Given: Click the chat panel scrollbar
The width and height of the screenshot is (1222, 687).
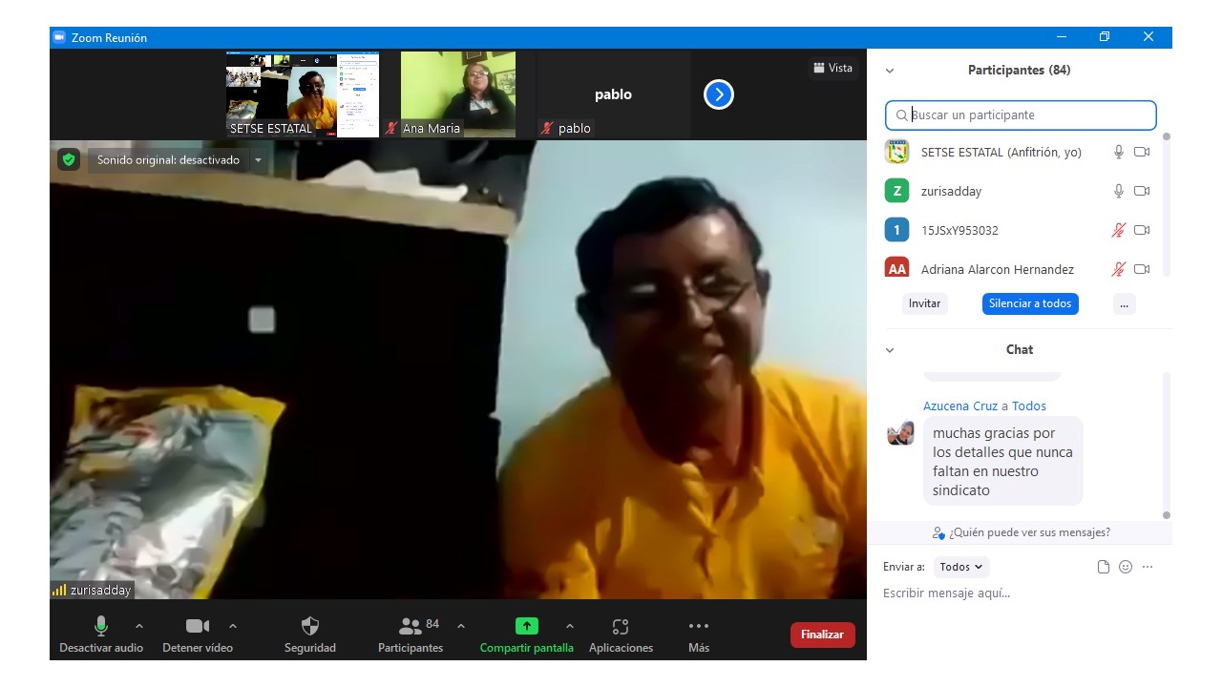Looking at the screenshot, I should (x=1166, y=446).
